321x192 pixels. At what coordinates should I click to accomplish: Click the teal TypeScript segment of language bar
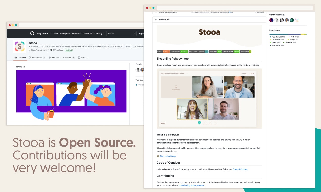279,34
